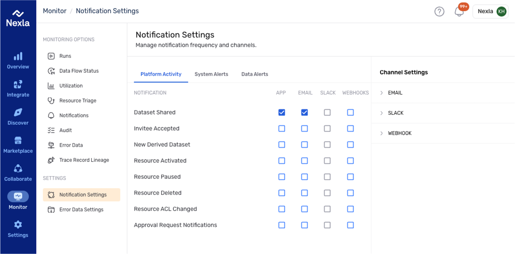The height and width of the screenshot is (254, 515).
Task: Open the Nexla account button
Action: [x=490, y=12]
